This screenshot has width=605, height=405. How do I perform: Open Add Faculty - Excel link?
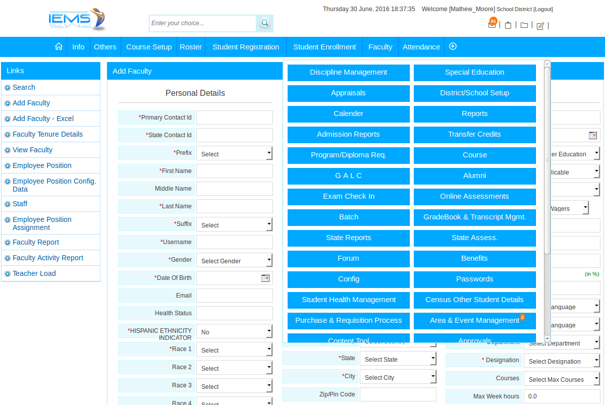coord(43,119)
